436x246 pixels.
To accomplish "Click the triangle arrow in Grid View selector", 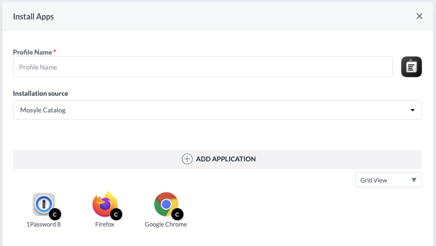I will [x=414, y=180].
